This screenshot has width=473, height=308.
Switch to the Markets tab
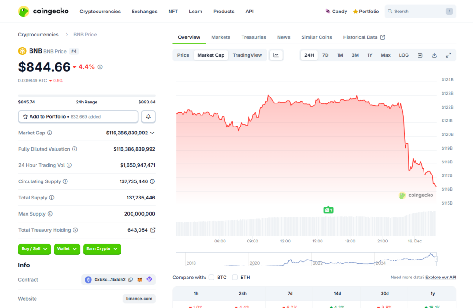click(220, 37)
